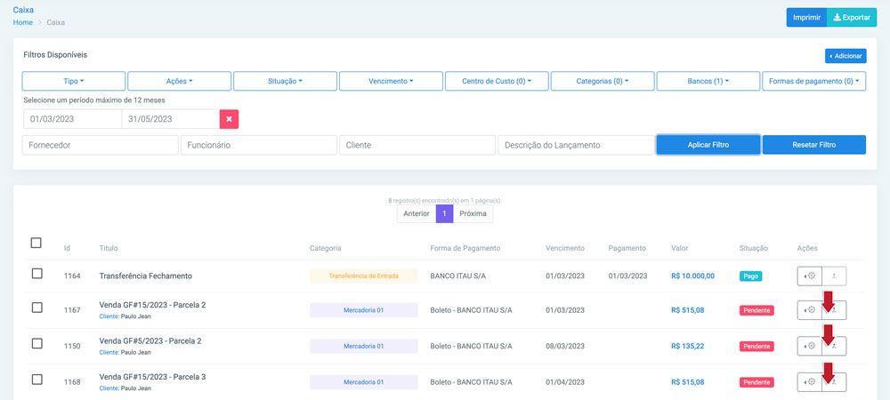Focus the Cliente input field
This screenshot has height=400, width=890.
(417, 145)
